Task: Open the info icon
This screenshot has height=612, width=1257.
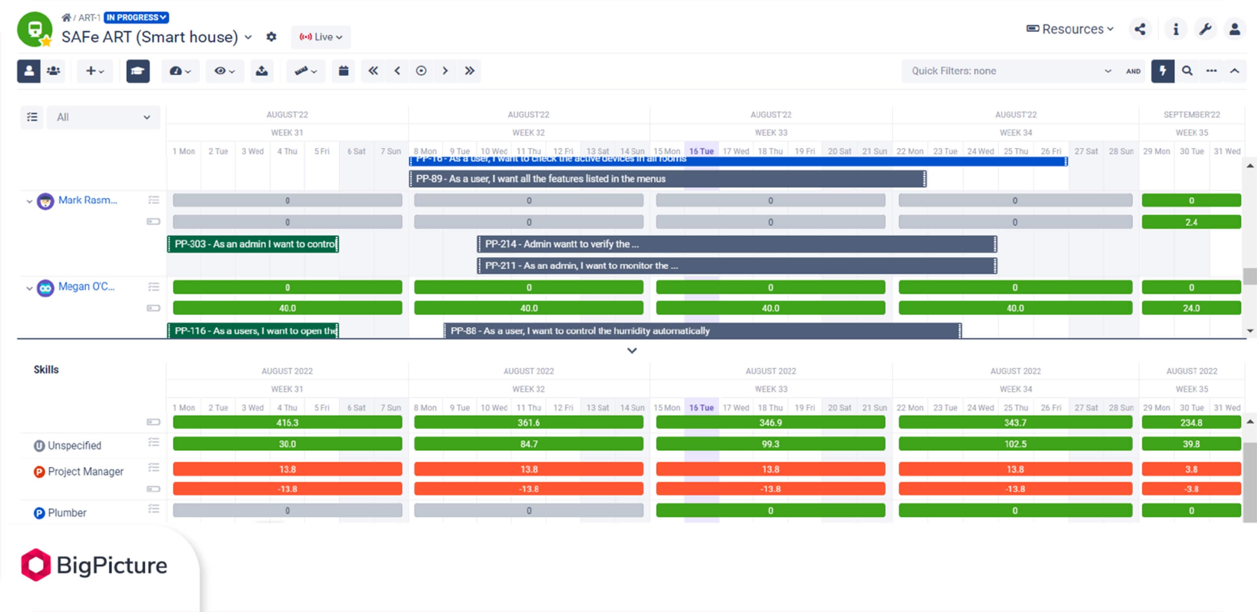Action: pyautogui.click(x=1176, y=29)
